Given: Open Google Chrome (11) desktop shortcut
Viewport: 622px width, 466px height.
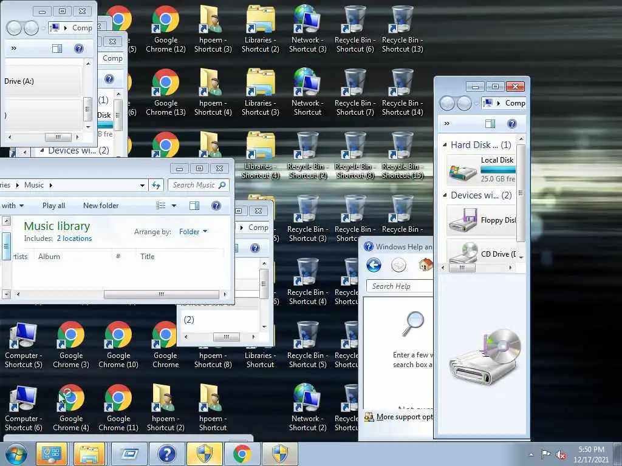Looking at the screenshot, I should [x=118, y=407].
